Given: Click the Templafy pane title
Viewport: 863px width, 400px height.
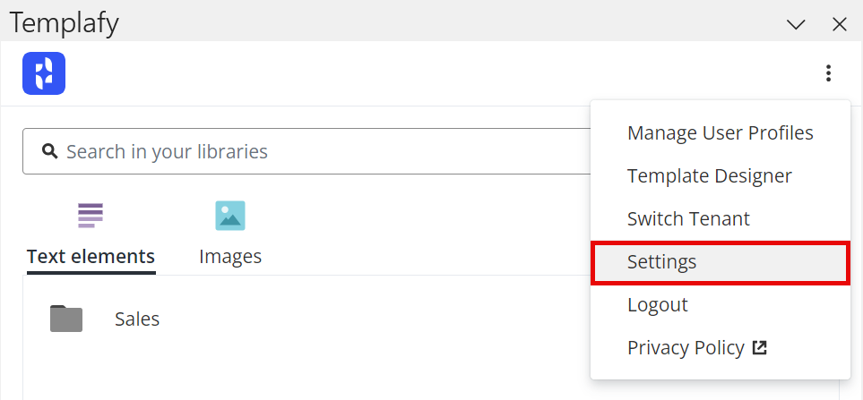Looking at the screenshot, I should click(x=64, y=22).
